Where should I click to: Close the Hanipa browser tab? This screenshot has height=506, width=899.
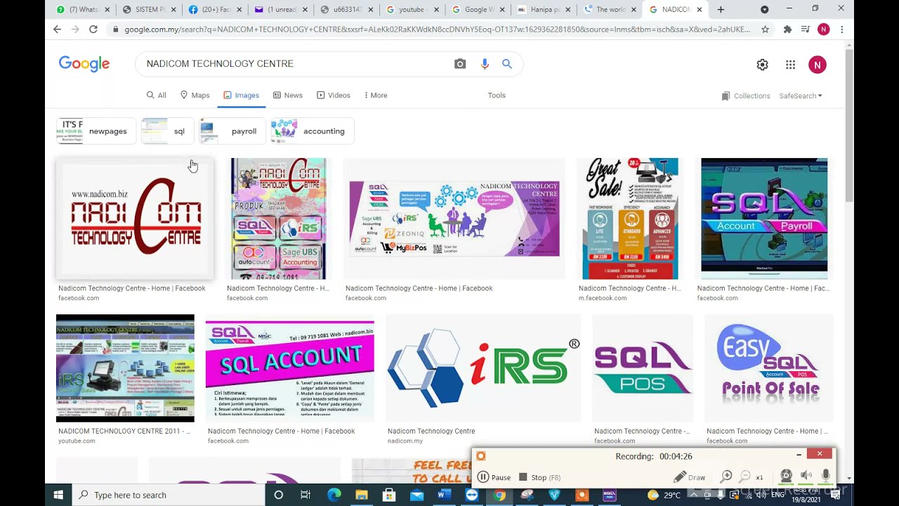coord(567,10)
